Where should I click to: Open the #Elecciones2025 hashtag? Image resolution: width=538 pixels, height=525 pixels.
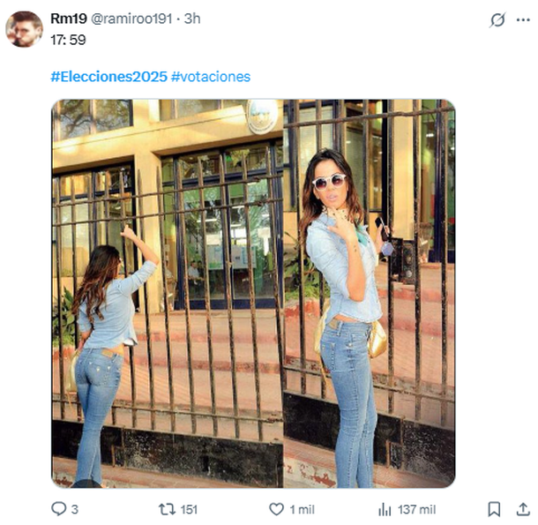(x=108, y=77)
